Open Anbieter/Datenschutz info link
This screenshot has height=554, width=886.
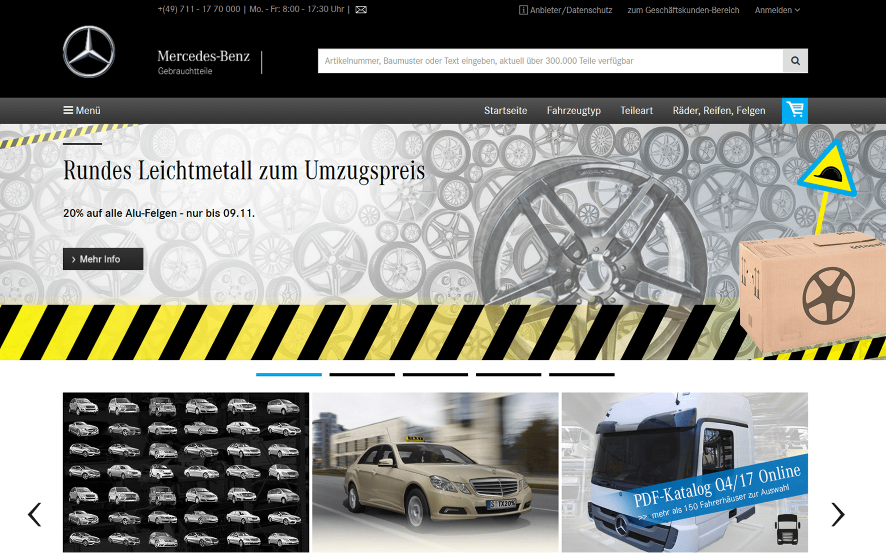point(566,10)
